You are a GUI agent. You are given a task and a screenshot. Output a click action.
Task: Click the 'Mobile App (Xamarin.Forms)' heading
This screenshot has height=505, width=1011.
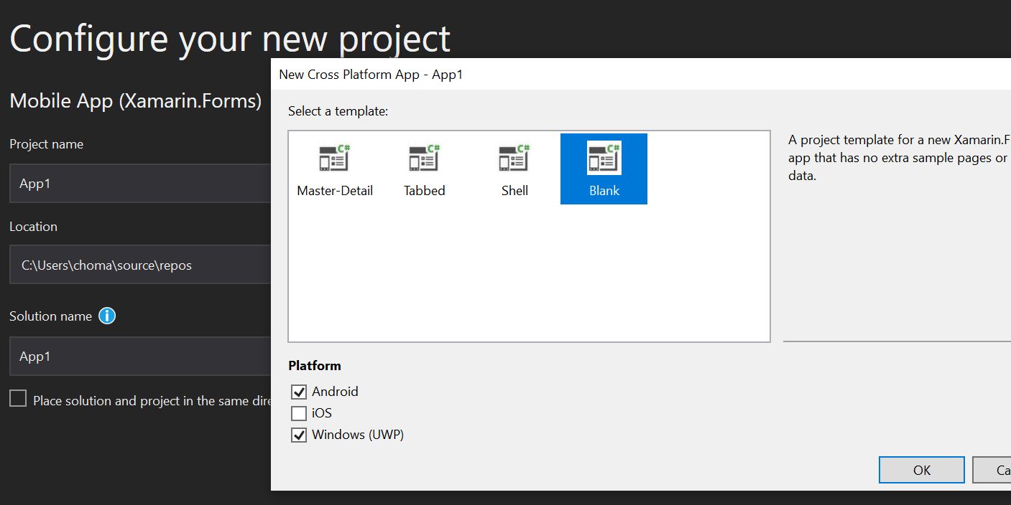coord(136,101)
